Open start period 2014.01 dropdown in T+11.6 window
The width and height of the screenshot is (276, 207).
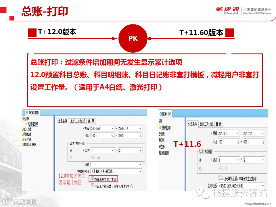(x=238, y=134)
